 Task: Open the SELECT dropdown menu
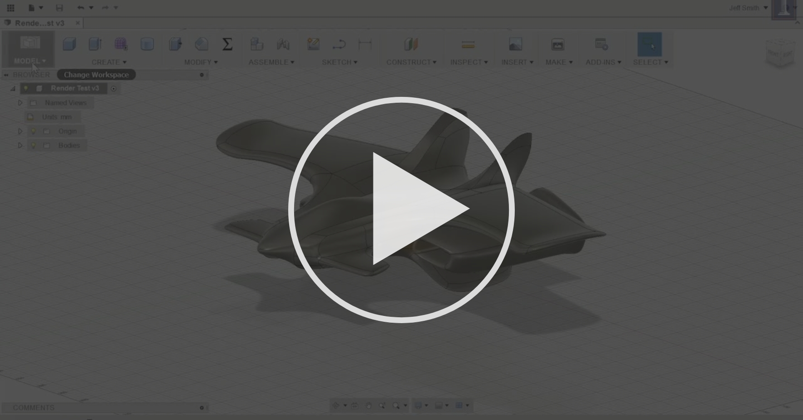point(650,62)
